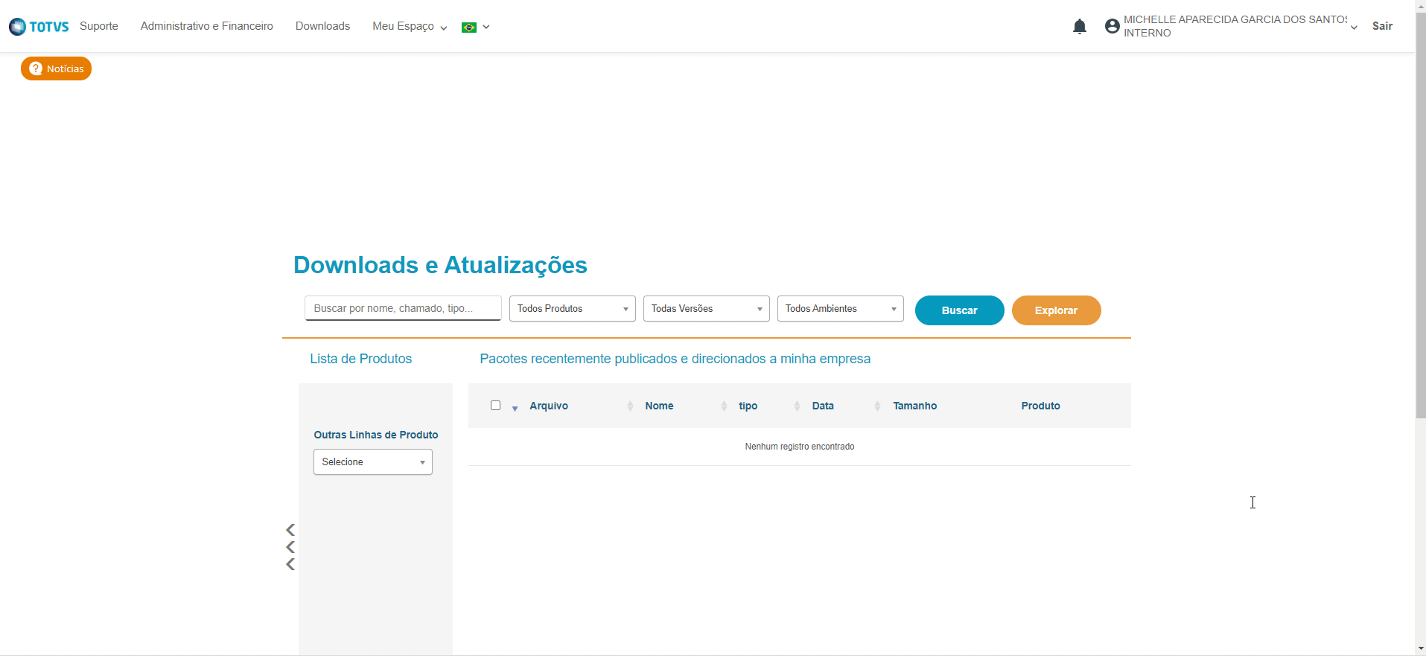Screen dimensions: 1426x658
Task: Click the Nome column header text
Action: 659,406
